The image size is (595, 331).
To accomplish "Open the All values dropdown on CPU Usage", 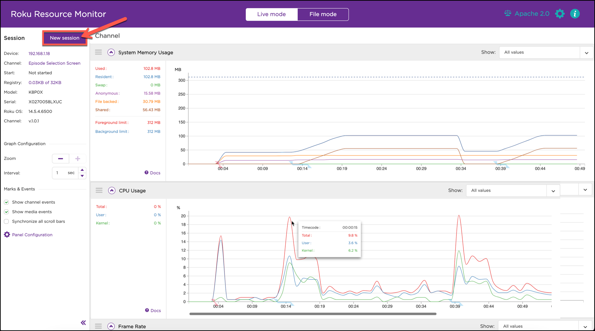I will point(553,190).
